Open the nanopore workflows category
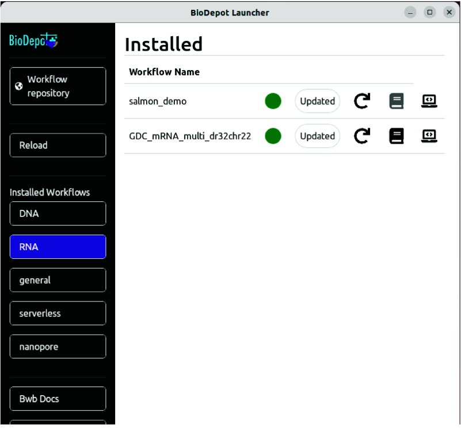 (x=58, y=347)
